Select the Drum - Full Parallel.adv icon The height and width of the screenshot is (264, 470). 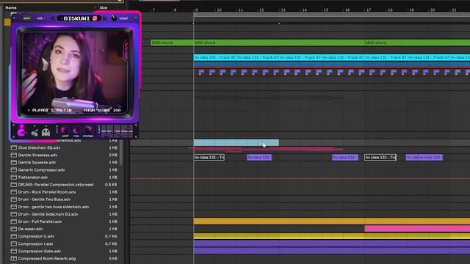click(x=13, y=221)
